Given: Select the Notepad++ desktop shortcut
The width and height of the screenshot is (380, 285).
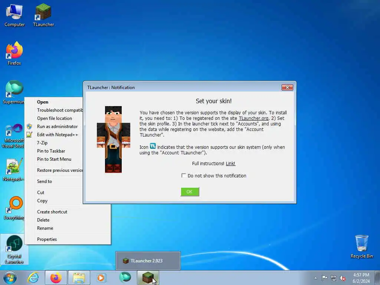Looking at the screenshot, I should 14,169.
